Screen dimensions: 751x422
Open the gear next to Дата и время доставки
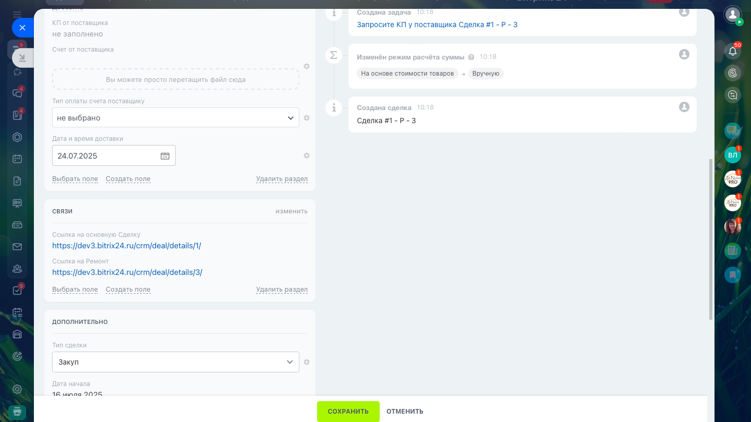click(307, 155)
